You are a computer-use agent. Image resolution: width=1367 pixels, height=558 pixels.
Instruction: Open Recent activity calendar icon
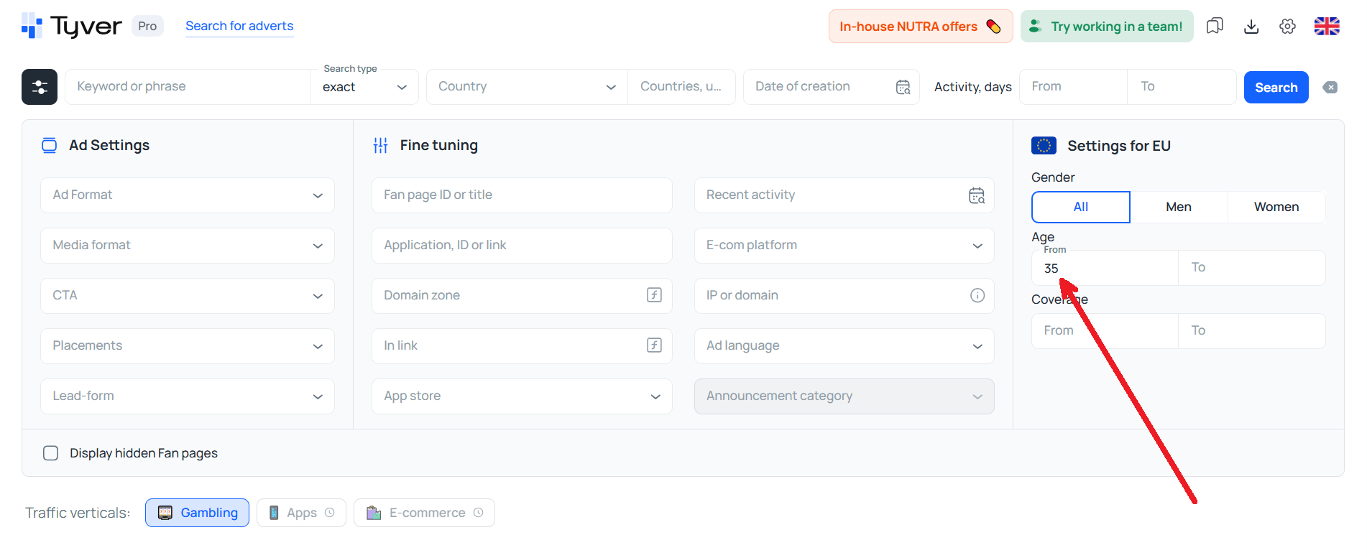tap(976, 195)
